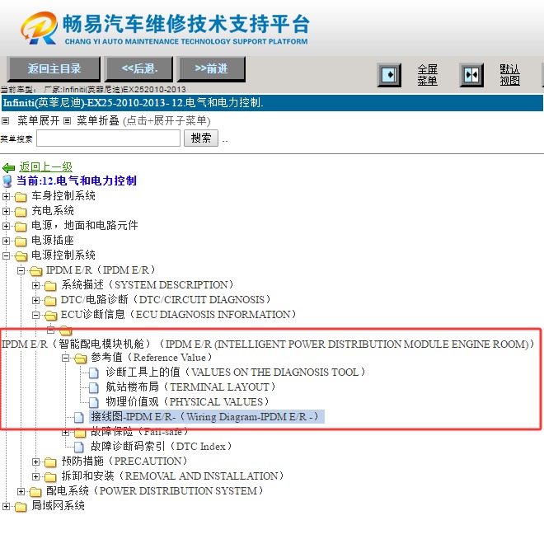Click the 故障诊断码索引 document icon

[x=79, y=447]
